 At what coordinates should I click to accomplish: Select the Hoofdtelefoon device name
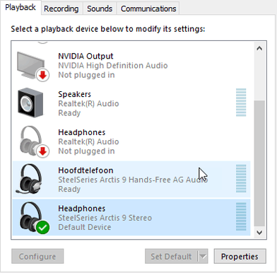[x=86, y=170]
